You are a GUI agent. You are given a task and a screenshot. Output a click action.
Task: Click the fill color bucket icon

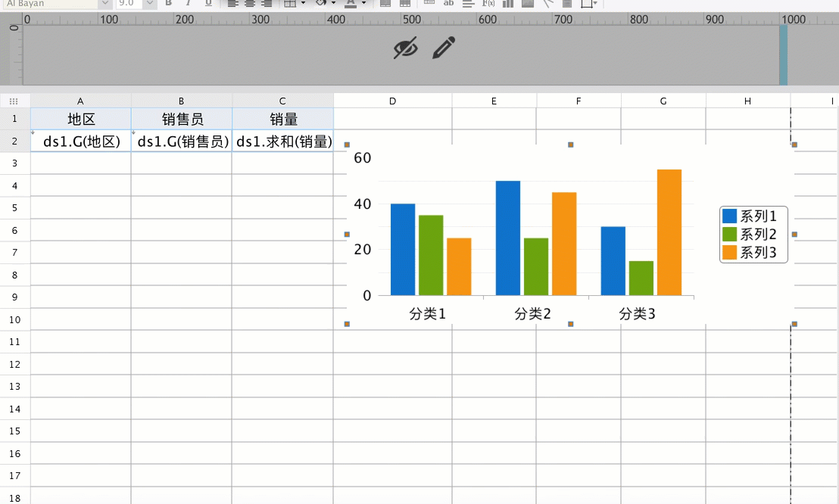pos(321,3)
